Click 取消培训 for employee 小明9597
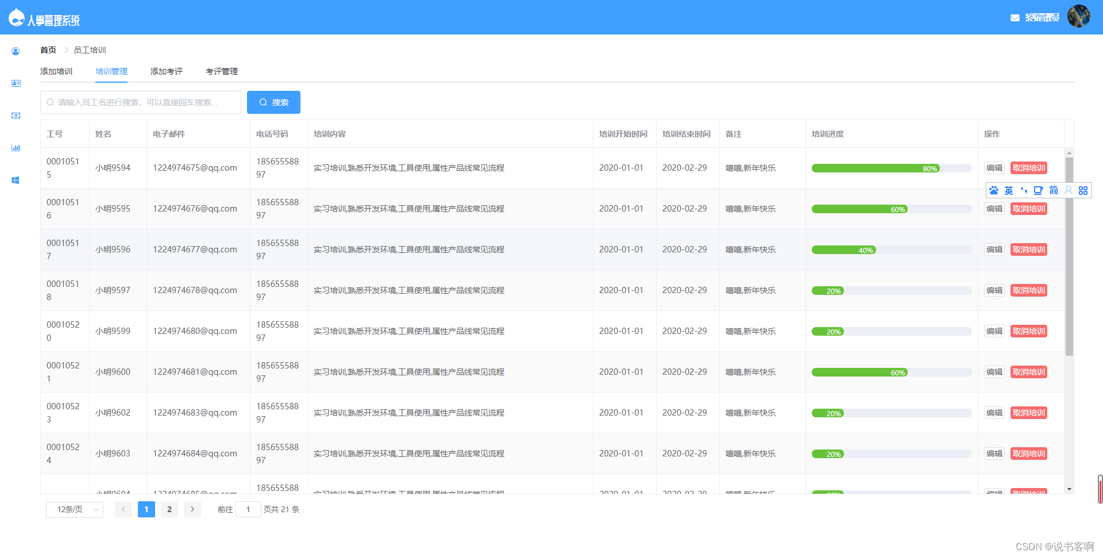Screen dimensions: 1103x557 pos(1029,290)
